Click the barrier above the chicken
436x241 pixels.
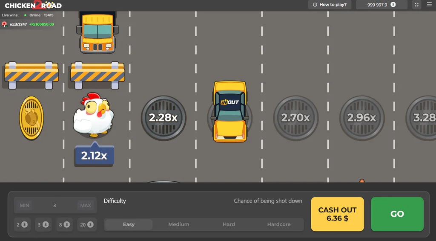tap(98, 75)
